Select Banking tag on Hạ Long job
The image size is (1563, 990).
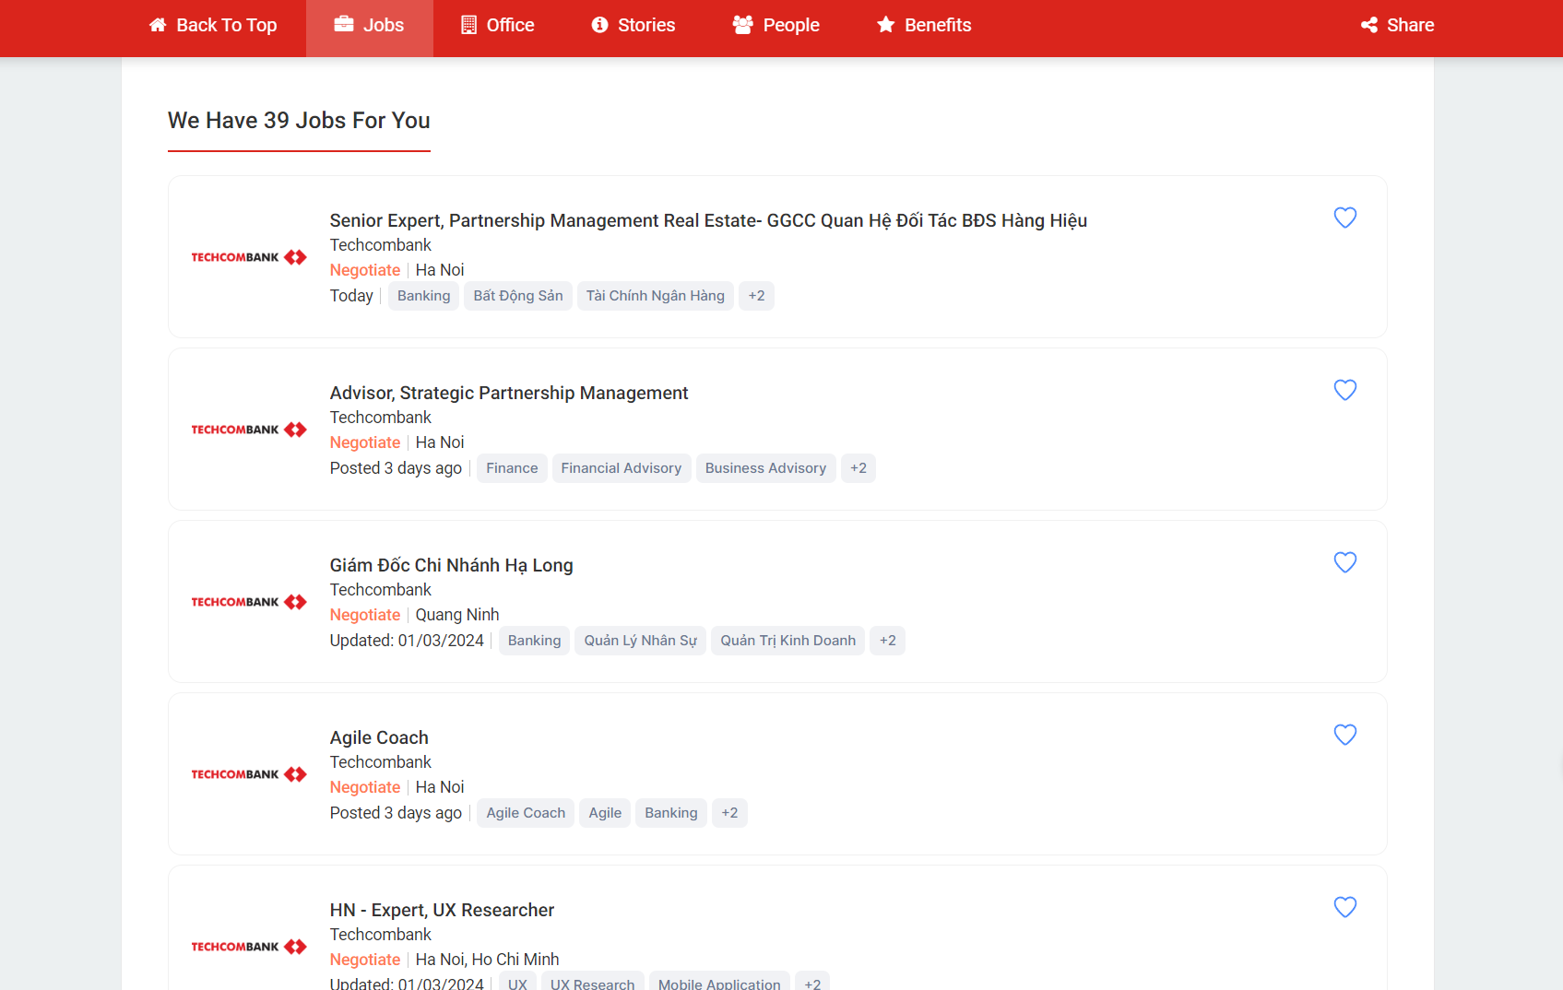pyautogui.click(x=535, y=641)
